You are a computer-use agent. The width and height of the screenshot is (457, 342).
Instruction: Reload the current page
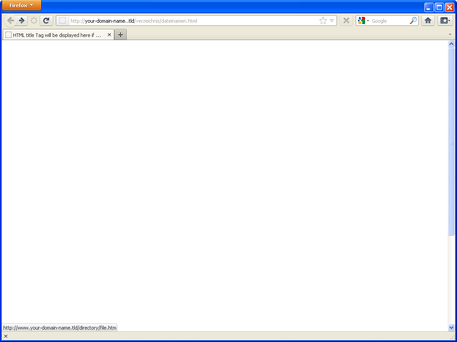coord(46,20)
